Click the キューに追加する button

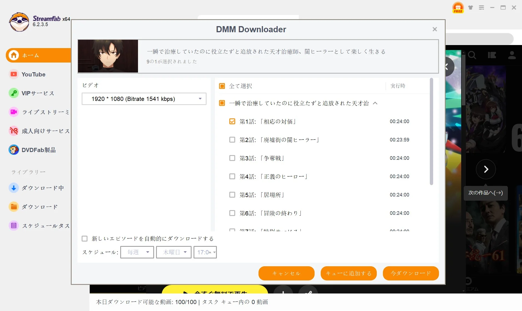click(348, 273)
